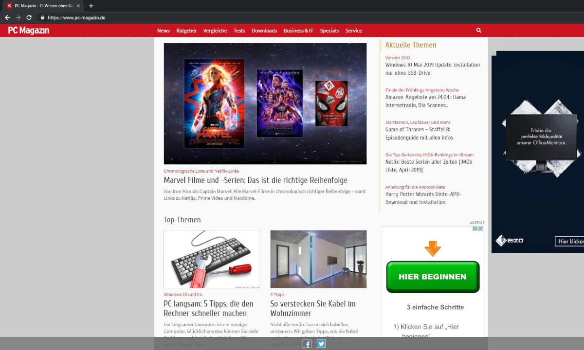Select the PC Magazin browser tab
The image size is (584, 350).
[x=44, y=6]
